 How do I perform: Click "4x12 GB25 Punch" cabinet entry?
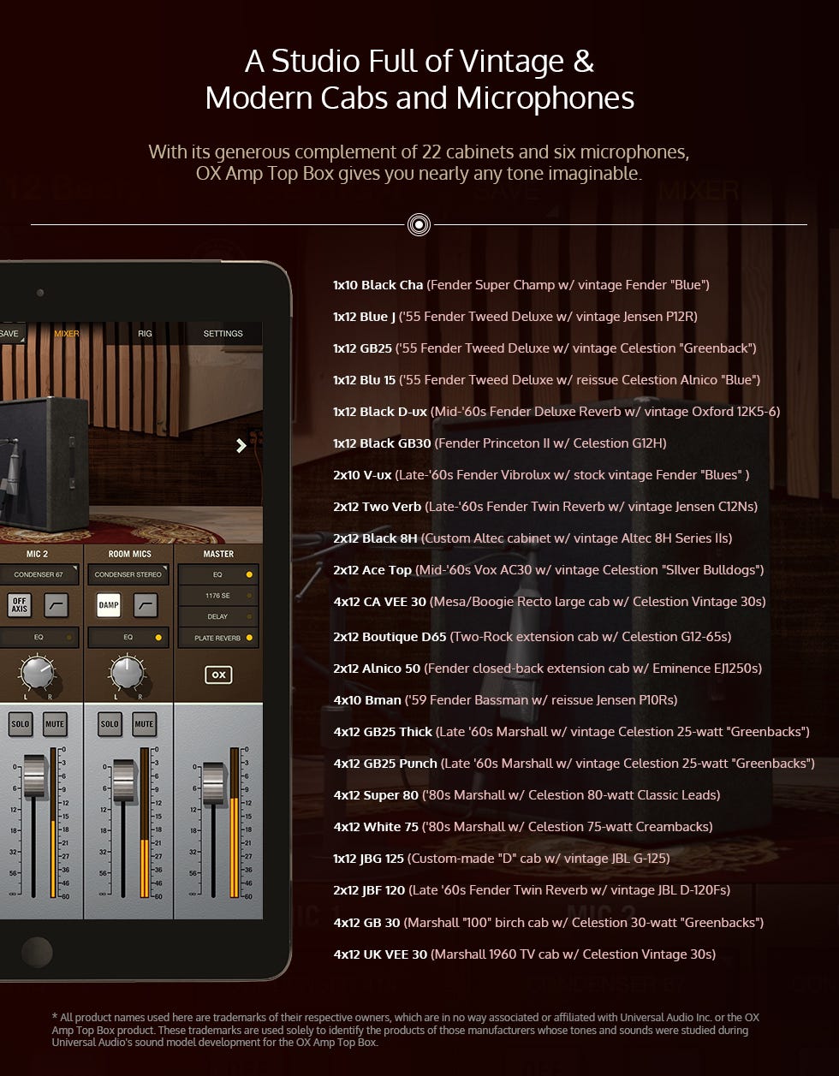[574, 764]
